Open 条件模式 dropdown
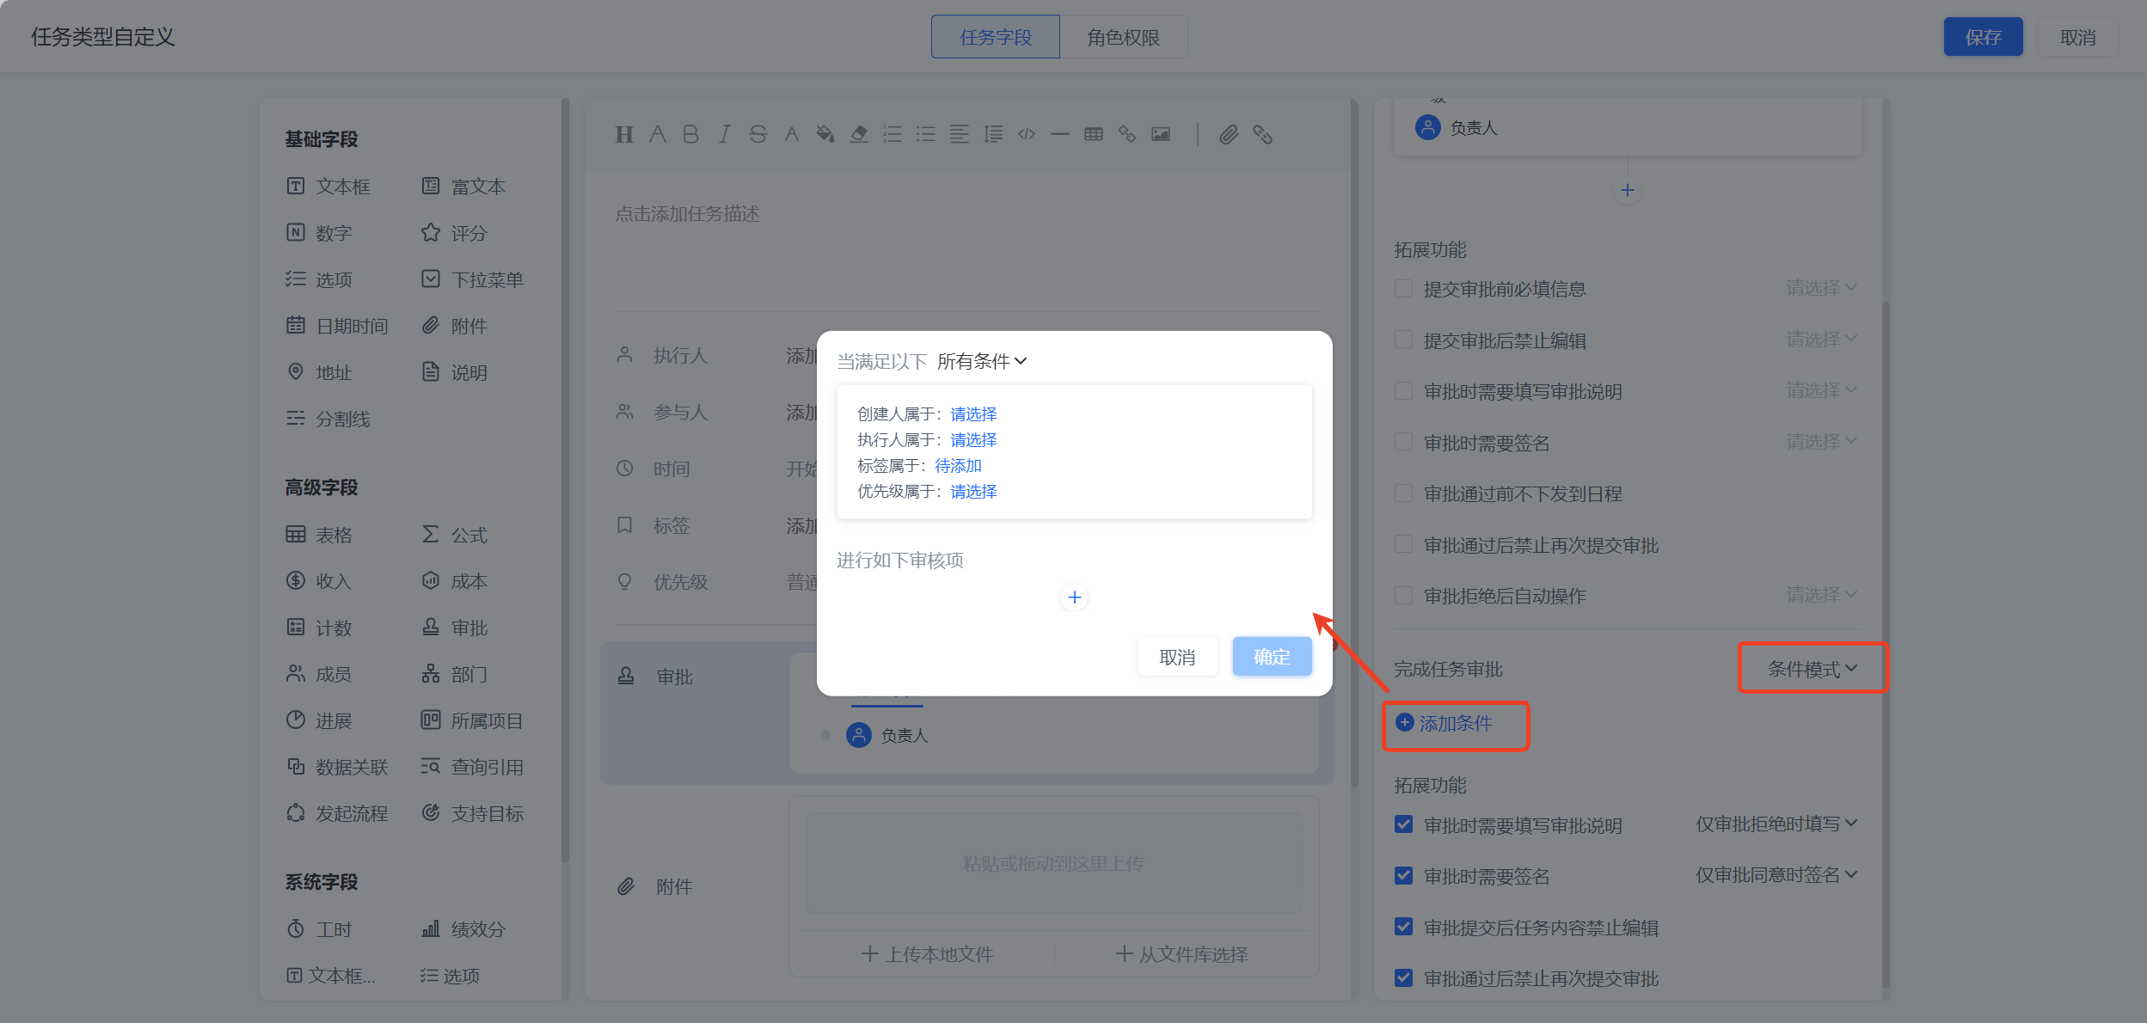The image size is (2147, 1023). pos(1813,669)
